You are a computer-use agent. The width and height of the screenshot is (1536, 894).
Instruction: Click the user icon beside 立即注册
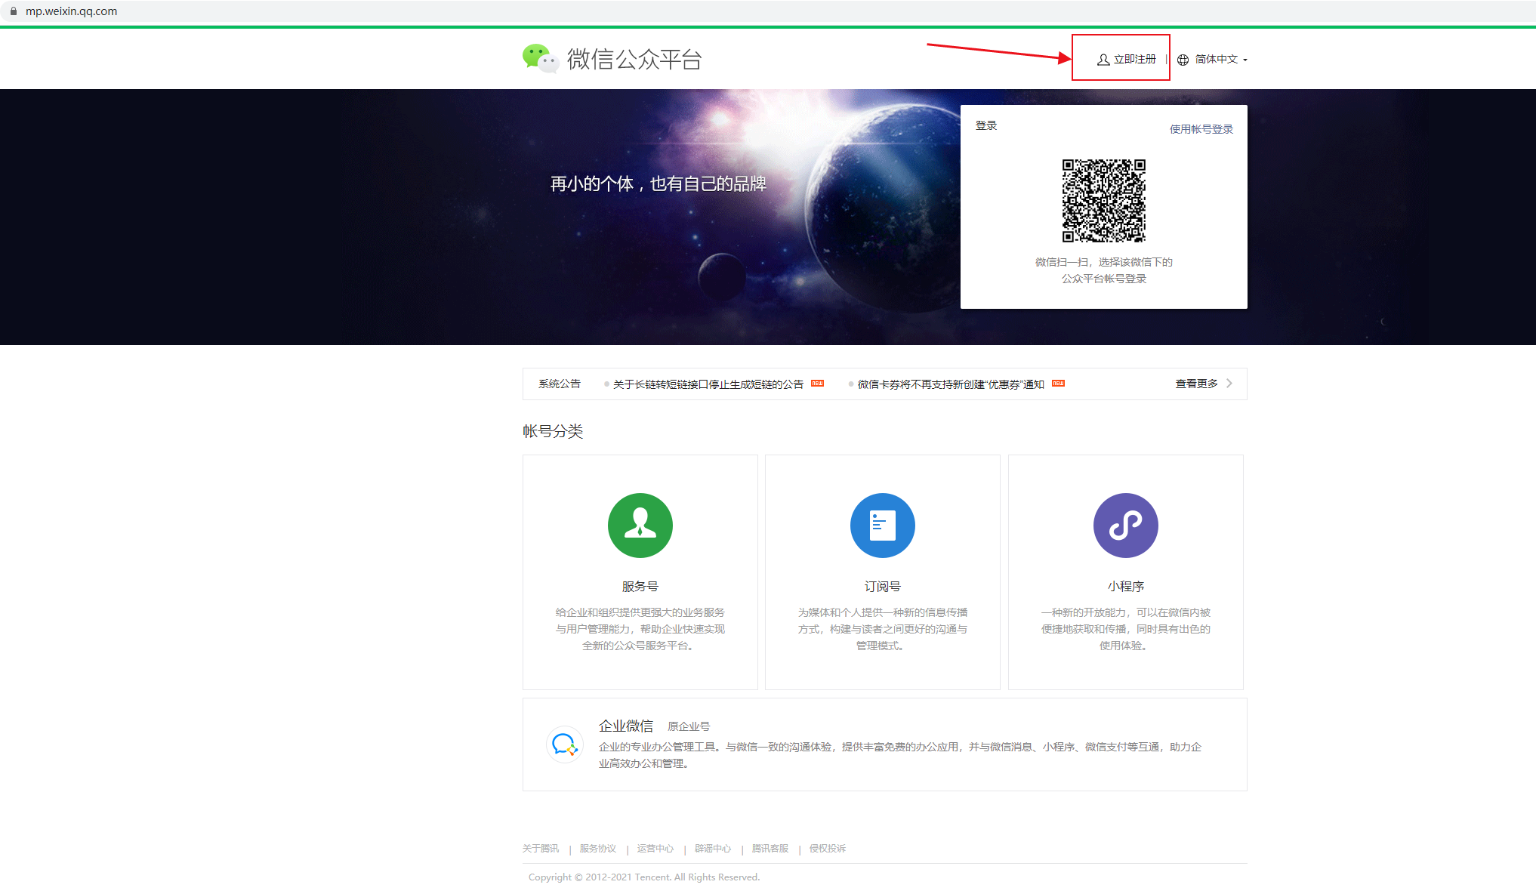tap(1103, 60)
